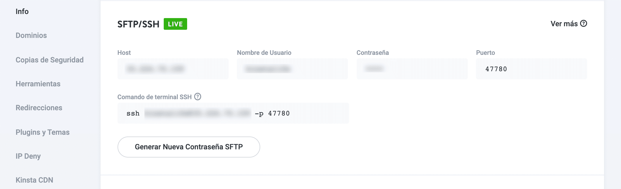Click the SSH terminal command box
621x189 pixels.
[233, 113]
